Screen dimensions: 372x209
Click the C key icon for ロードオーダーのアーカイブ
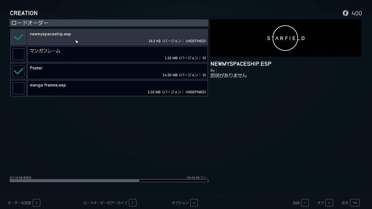click(x=133, y=203)
